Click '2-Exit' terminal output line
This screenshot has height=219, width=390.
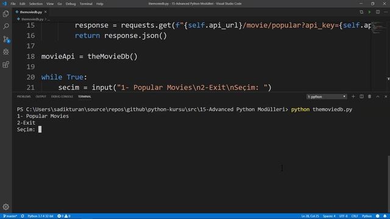click(26, 123)
